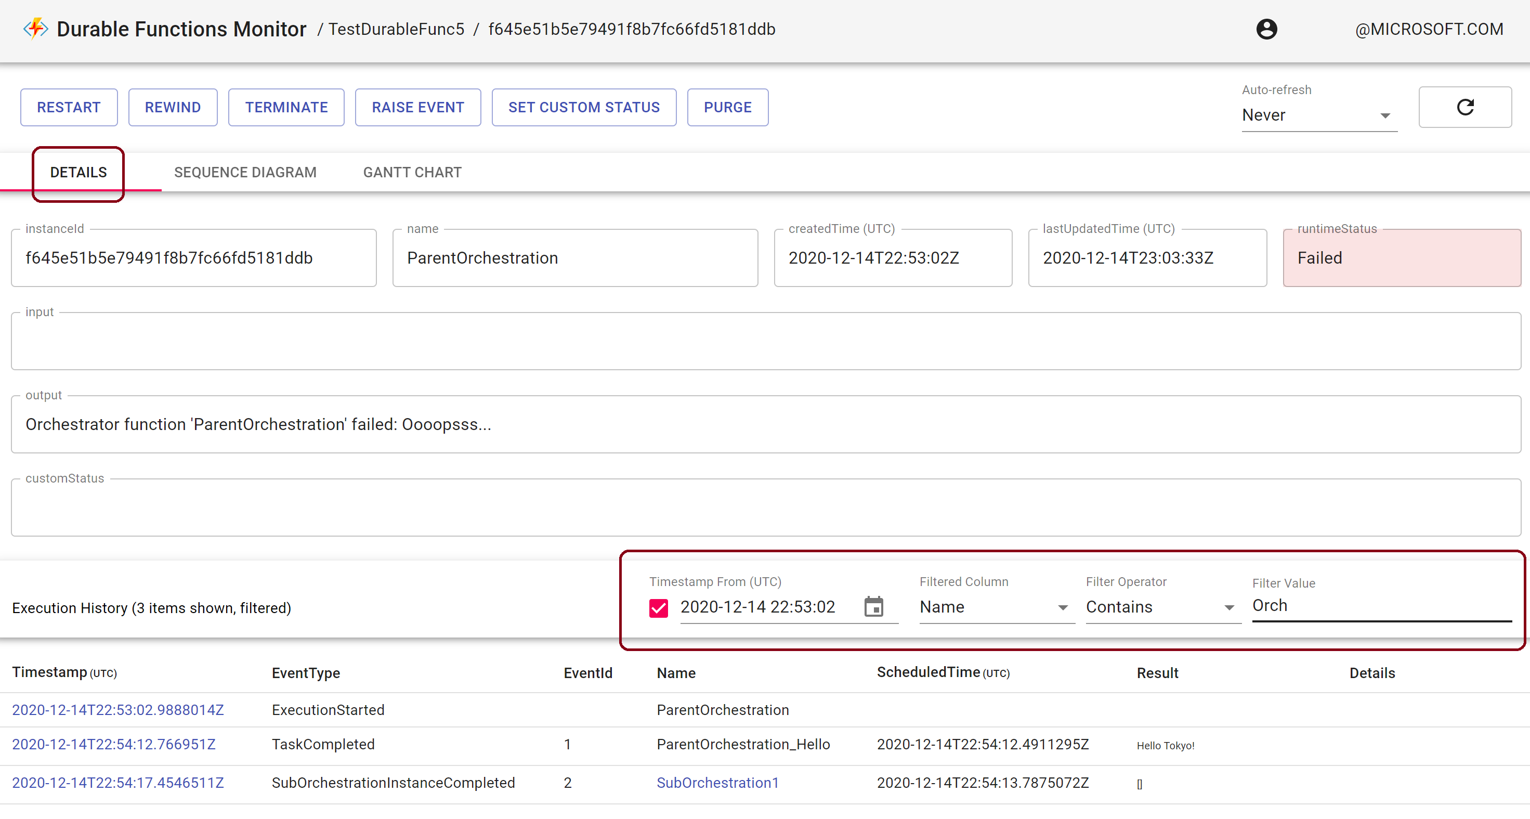This screenshot has height=819, width=1530.
Task: Open the user account avatar icon
Action: pos(1266,29)
